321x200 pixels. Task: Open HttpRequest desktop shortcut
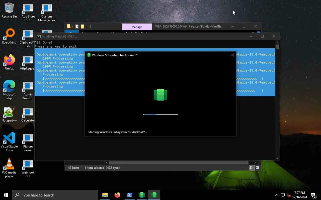[27, 62]
